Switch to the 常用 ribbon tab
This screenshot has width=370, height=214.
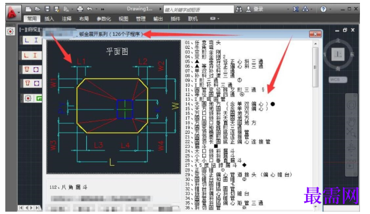tap(32, 19)
